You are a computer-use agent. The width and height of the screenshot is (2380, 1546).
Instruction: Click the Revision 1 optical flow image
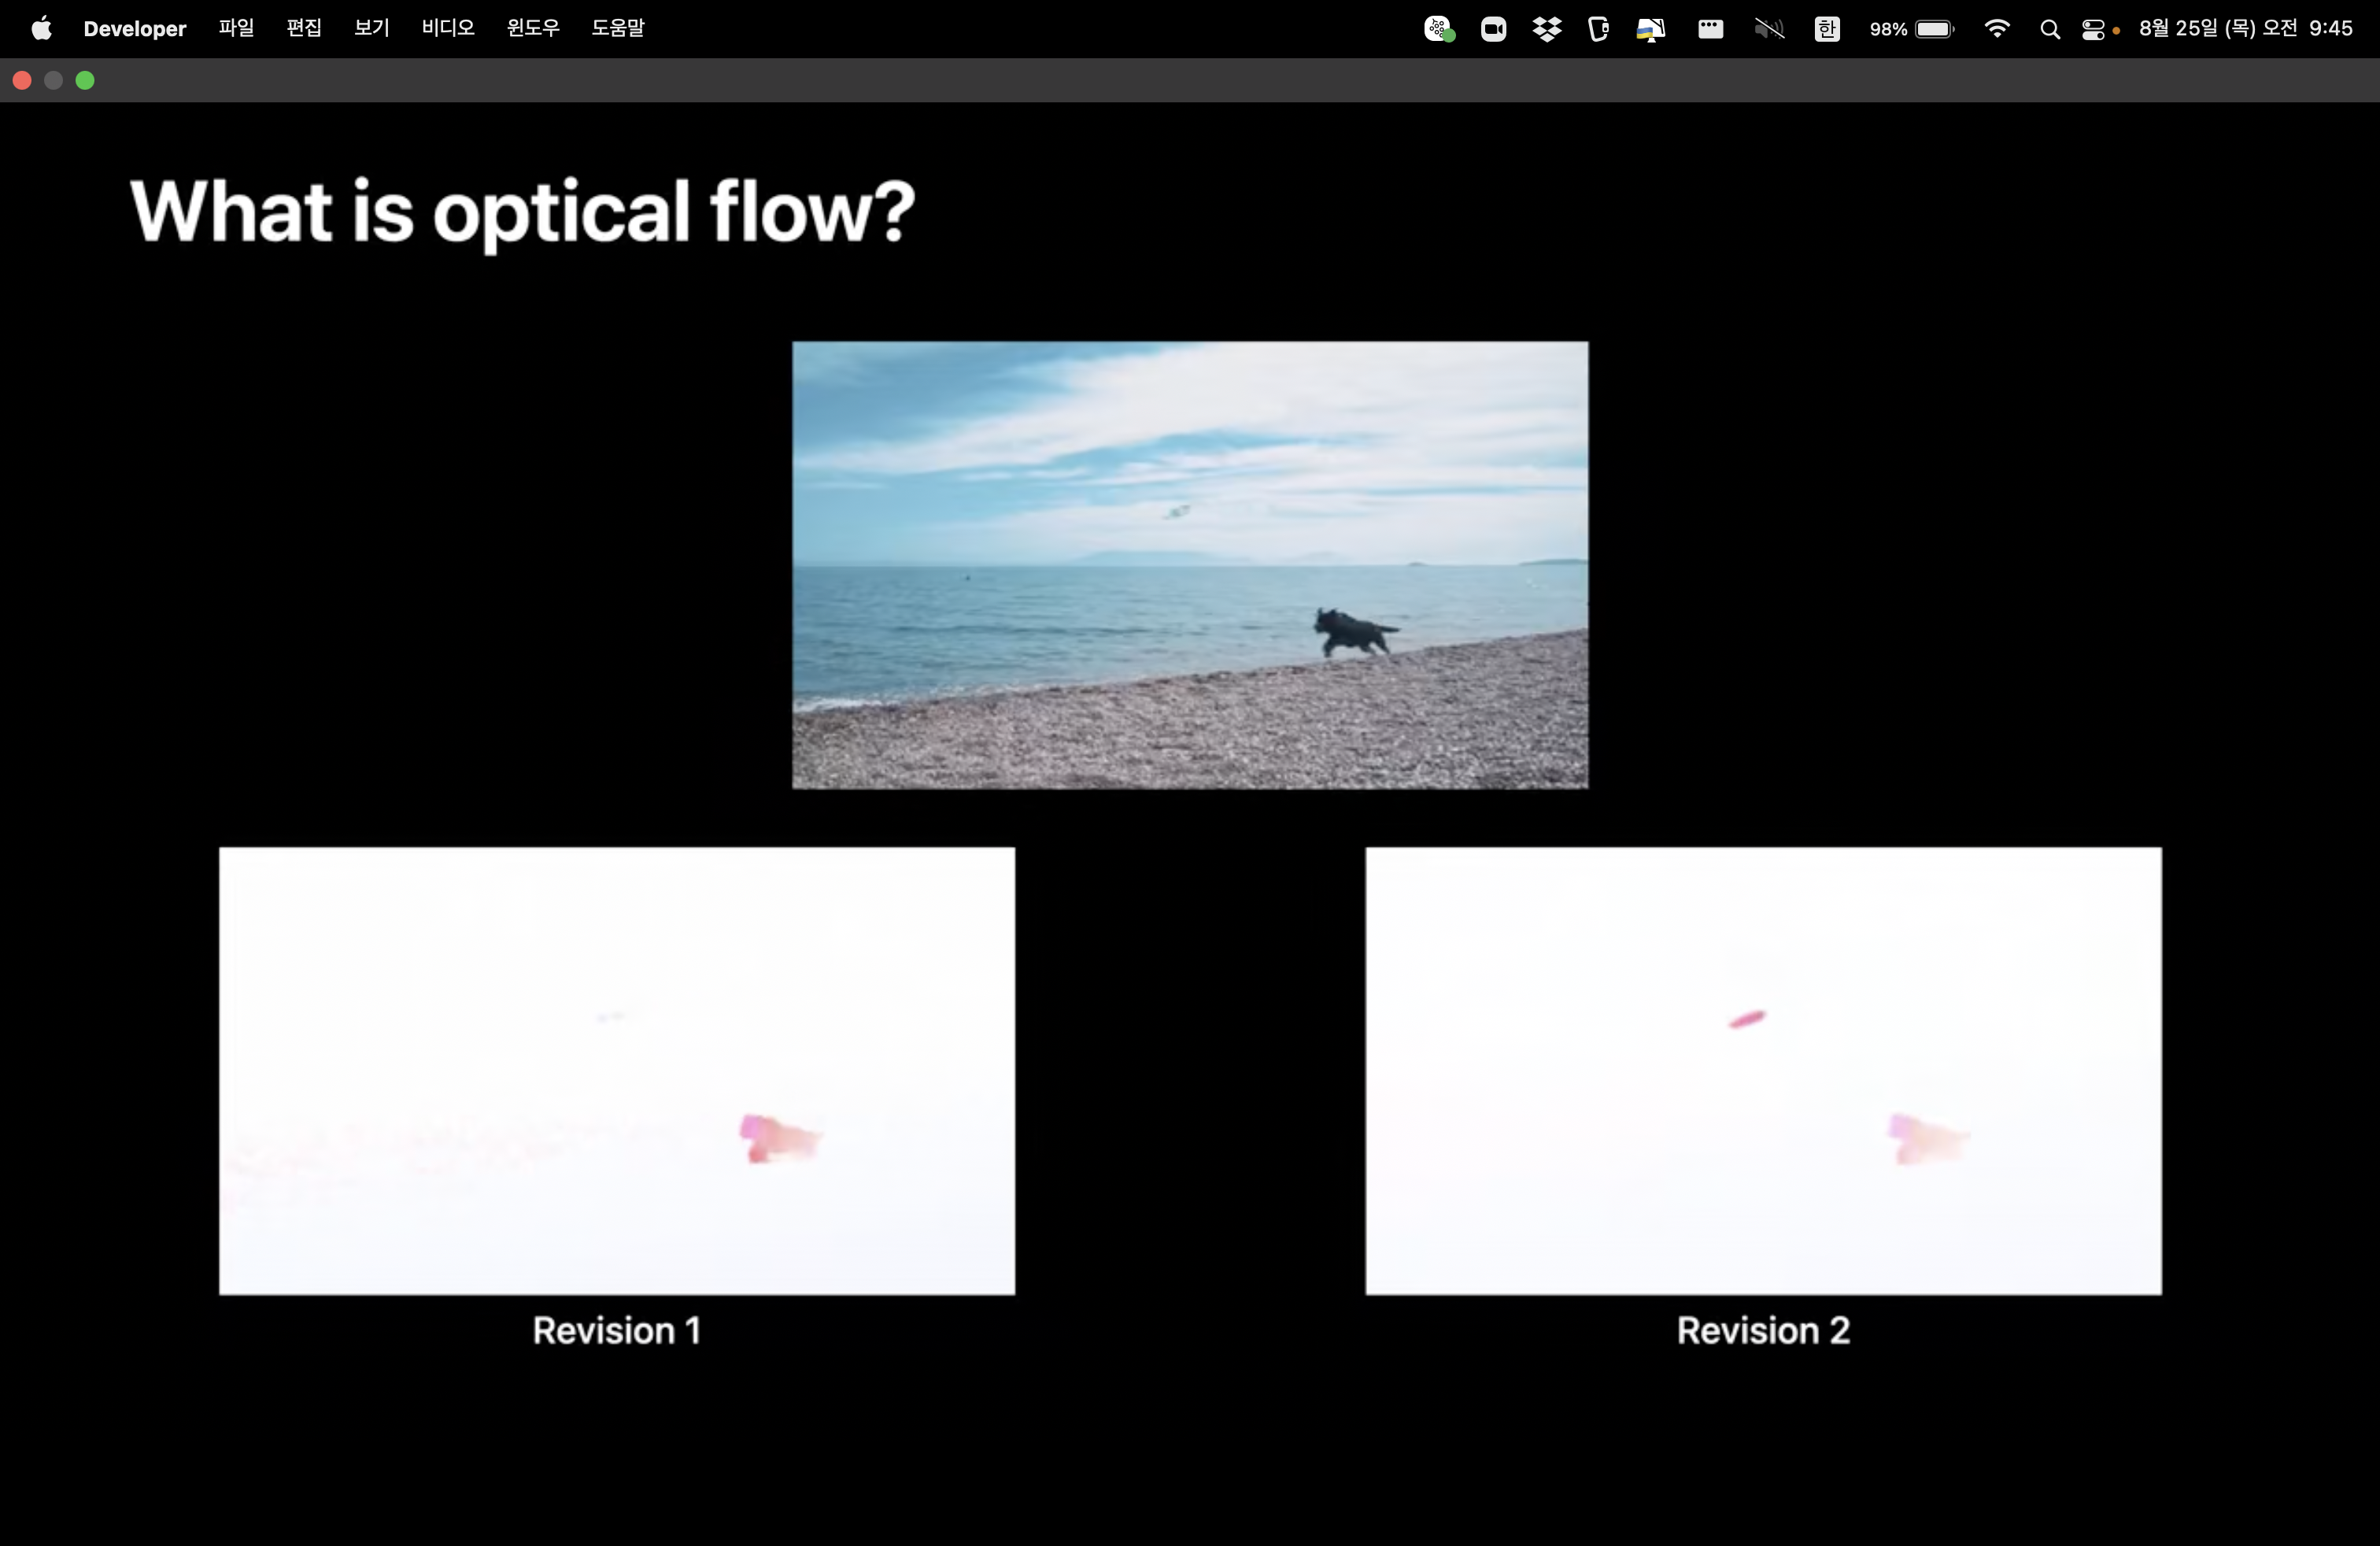pyautogui.click(x=616, y=1070)
